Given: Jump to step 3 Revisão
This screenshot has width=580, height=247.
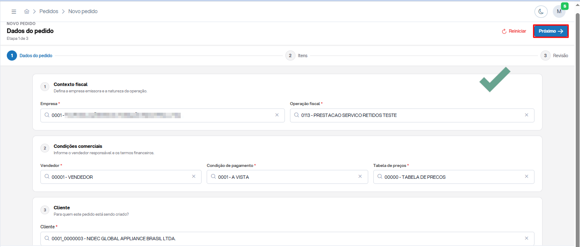Looking at the screenshot, I should [554, 56].
